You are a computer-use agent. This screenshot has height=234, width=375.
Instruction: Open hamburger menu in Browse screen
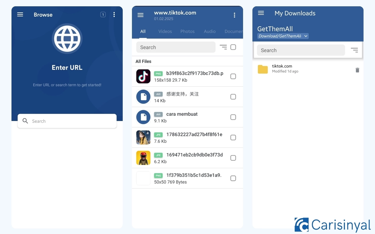[20, 14]
